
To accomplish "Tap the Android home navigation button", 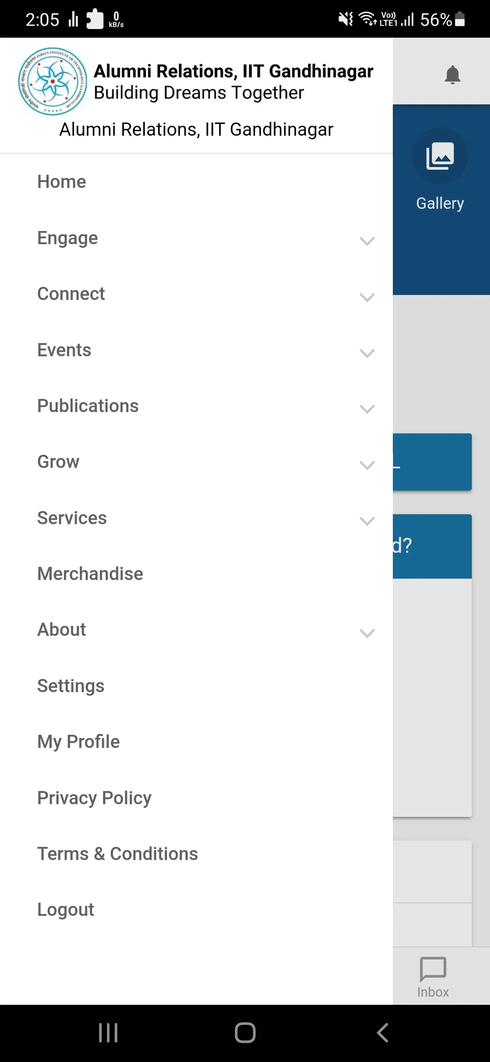I will 245,1033.
